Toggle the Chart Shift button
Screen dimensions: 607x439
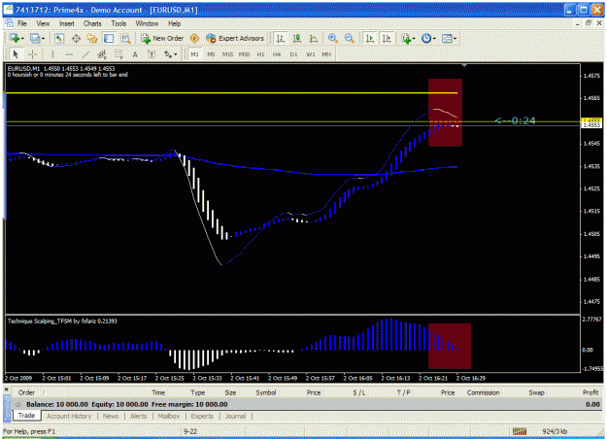387,38
